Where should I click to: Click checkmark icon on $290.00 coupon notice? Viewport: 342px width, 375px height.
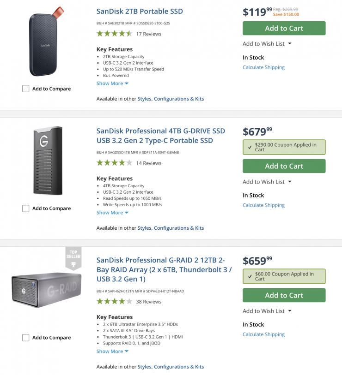coord(250,147)
